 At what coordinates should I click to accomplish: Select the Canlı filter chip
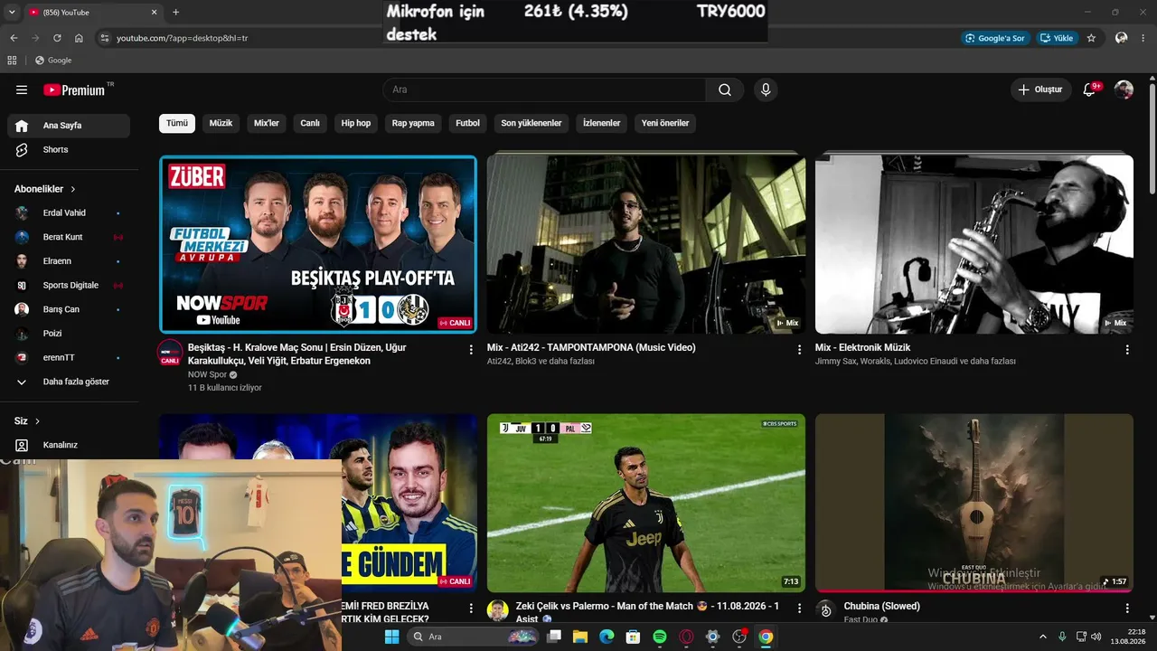(x=310, y=123)
